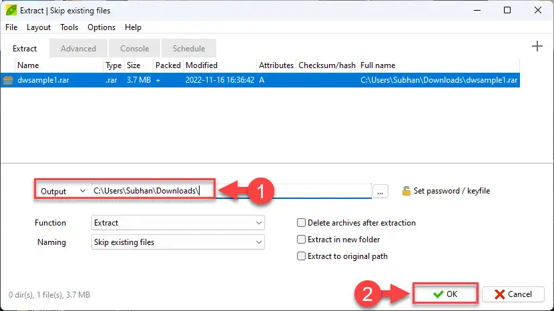Open the Options menu
Viewport: 554px width, 311px height.
point(101,27)
